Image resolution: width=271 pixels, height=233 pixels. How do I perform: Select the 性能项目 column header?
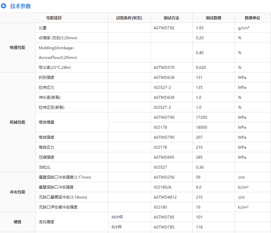pyautogui.click(x=54, y=18)
